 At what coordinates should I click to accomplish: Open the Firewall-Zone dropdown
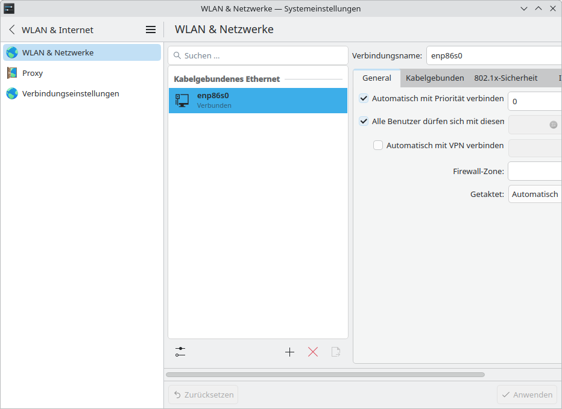534,171
